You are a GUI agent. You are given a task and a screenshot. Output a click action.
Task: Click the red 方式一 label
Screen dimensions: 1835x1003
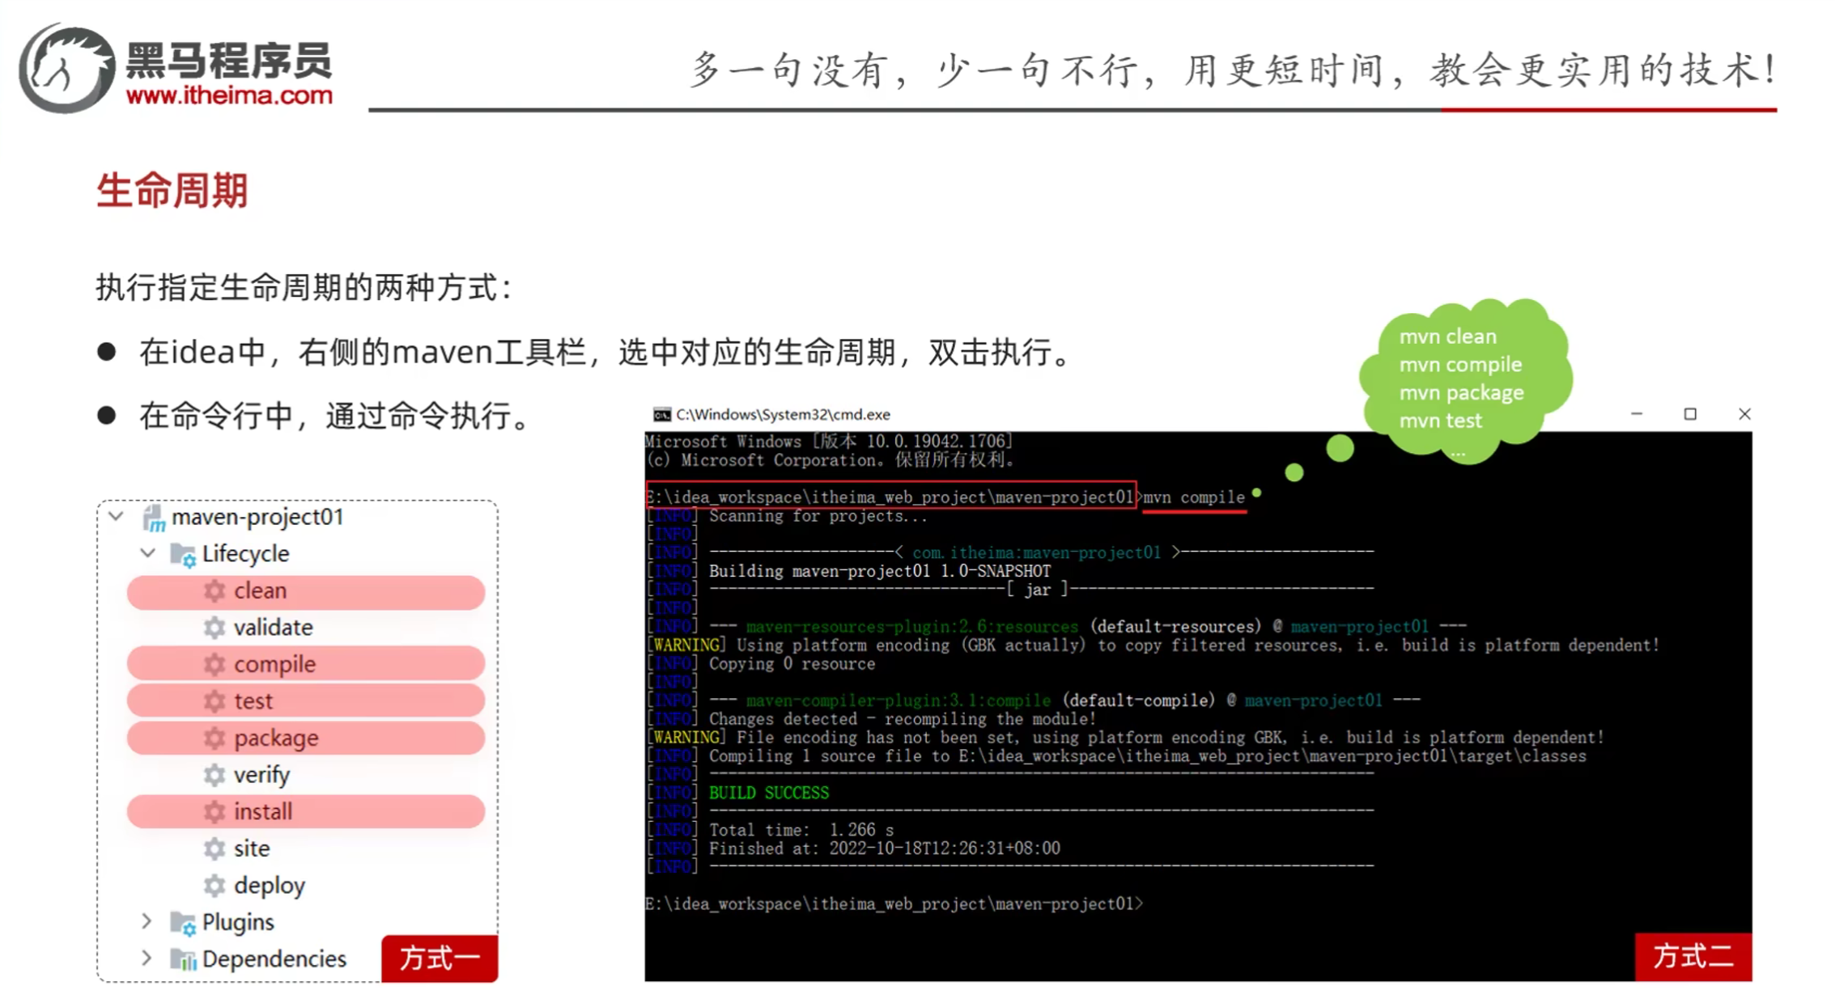click(440, 959)
